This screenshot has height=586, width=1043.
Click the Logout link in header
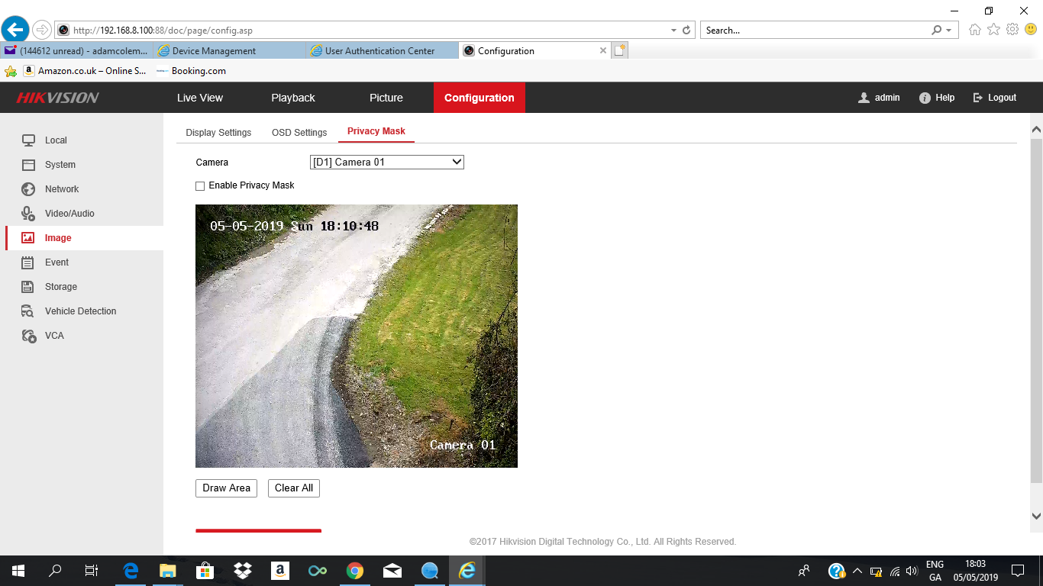(994, 98)
